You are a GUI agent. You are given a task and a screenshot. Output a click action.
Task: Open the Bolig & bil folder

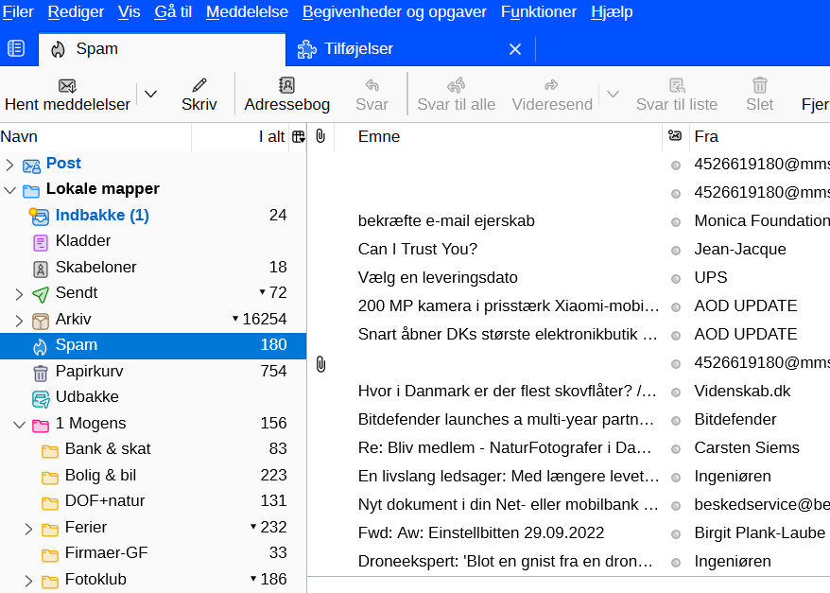tap(153, 476)
